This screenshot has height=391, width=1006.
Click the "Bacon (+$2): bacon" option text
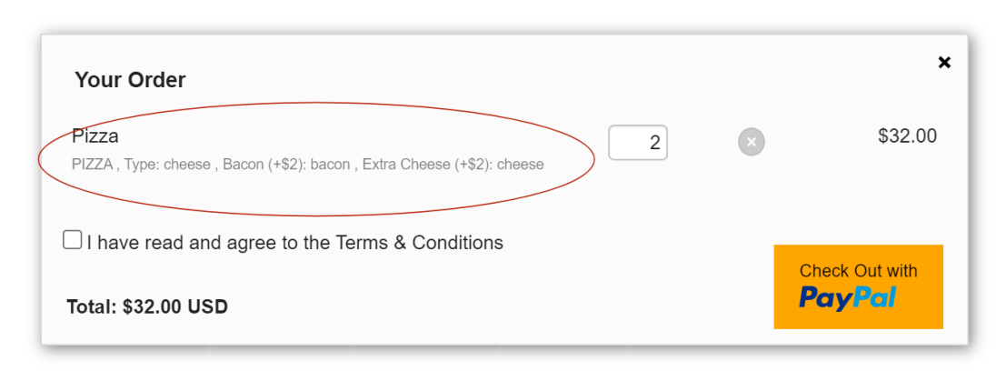point(286,165)
